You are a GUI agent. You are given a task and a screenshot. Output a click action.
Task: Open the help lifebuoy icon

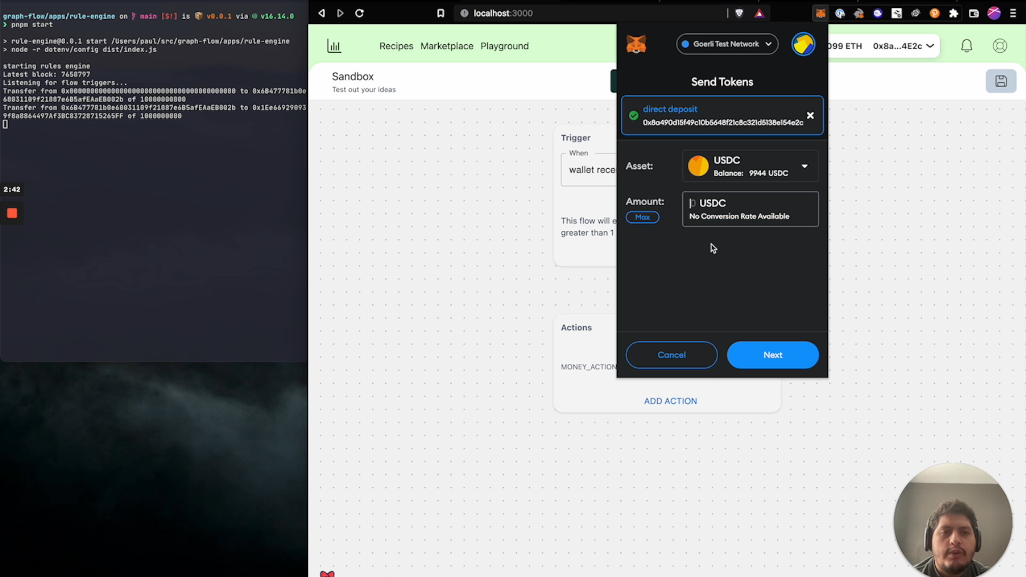tap(1000, 46)
